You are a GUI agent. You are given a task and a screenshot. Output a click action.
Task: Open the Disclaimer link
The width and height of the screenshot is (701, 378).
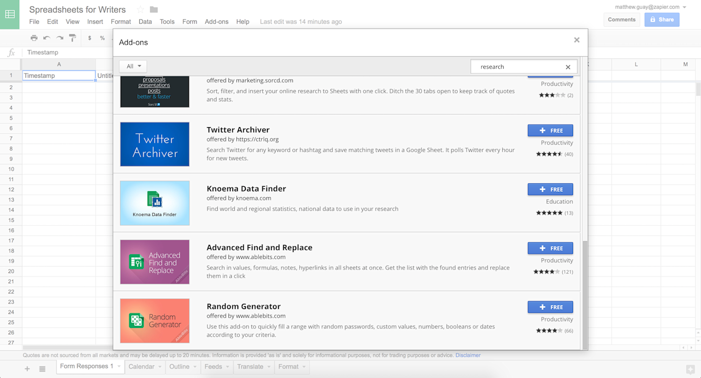click(468, 355)
